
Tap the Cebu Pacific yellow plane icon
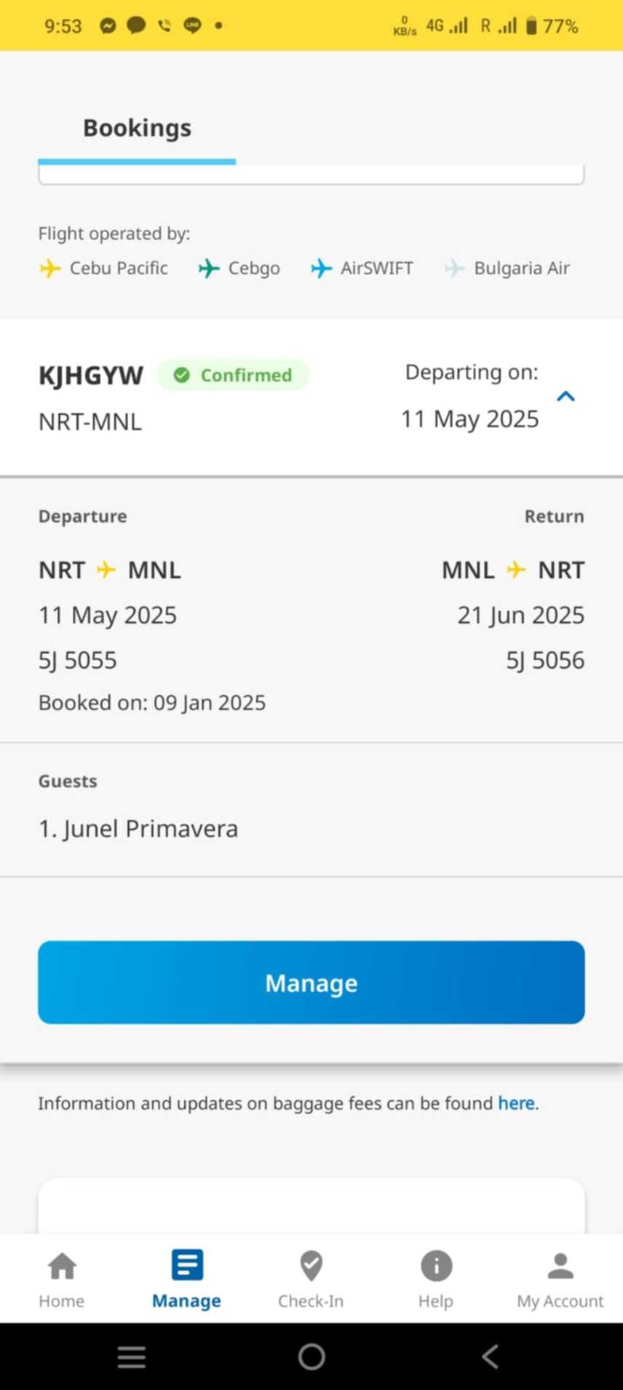[x=49, y=269]
